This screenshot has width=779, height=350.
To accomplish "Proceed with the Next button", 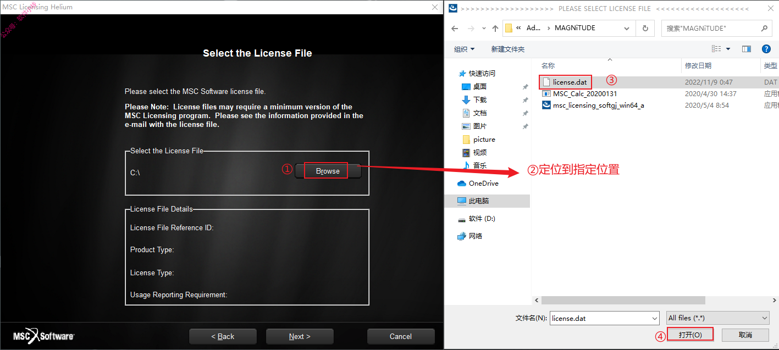I will pos(300,337).
